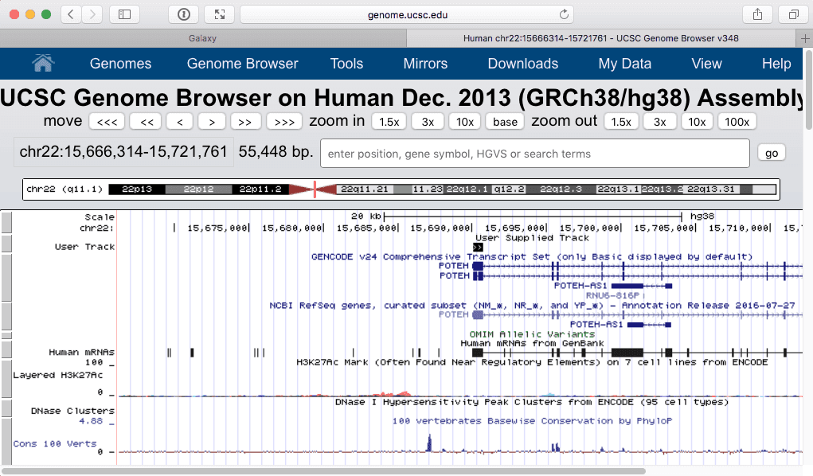The height and width of the screenshot is (476, 813).
Task: Click zoom in 10x button
Action: [464, 122]
